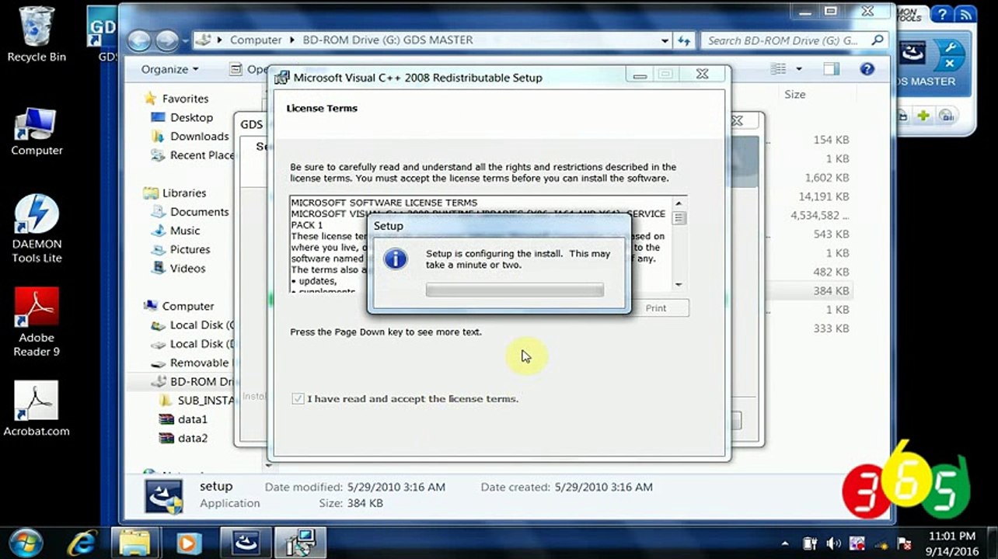Screen dimensions: 998x559
Task: Open Videos library in navigation pane
Action: [x=187, y=268]
